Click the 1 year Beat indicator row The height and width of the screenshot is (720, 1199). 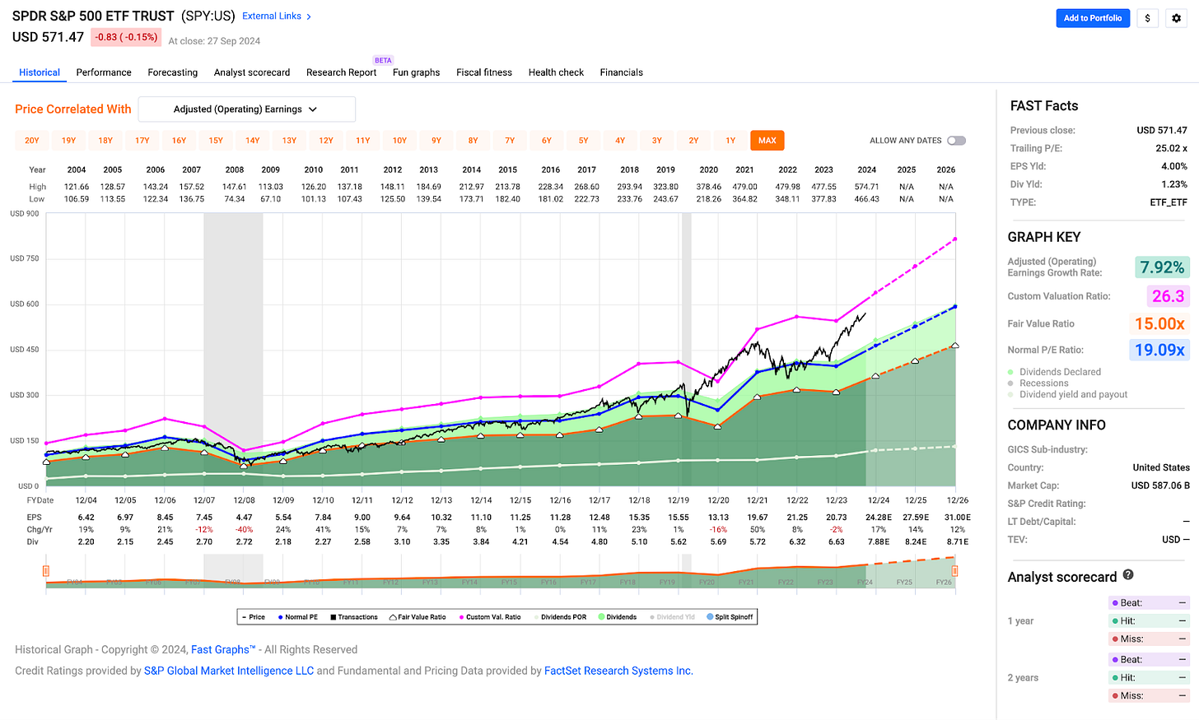click(x=1150, y=603)
